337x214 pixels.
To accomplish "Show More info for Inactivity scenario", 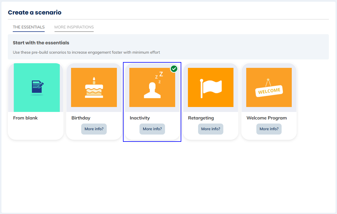I will (x=152, y=129).
